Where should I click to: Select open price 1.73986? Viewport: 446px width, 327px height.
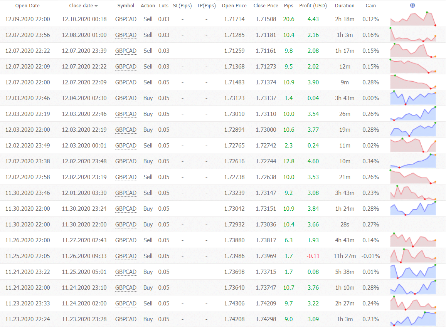pyautogui.click(x=234, y=256)
